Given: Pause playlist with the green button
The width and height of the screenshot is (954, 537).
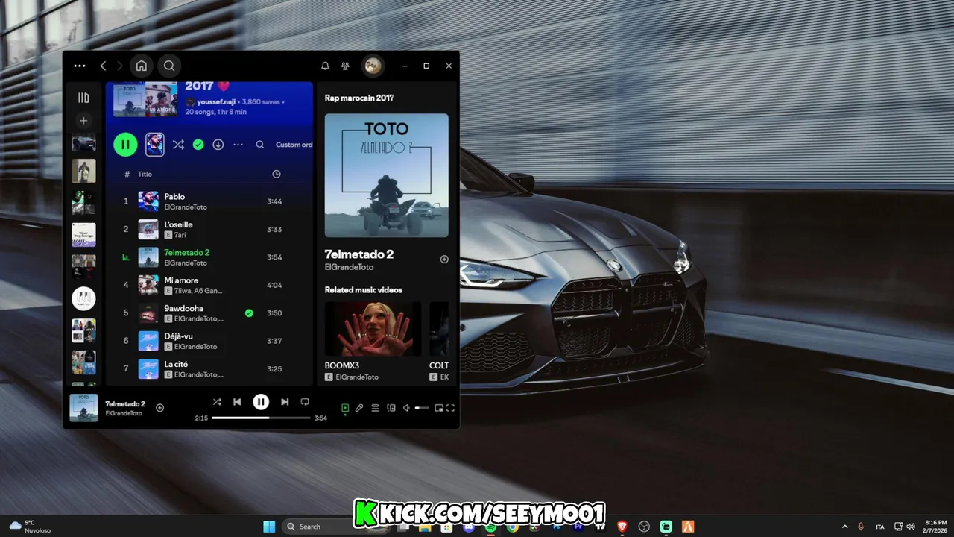Looking at the screenshot, I should tap(125, 145).
